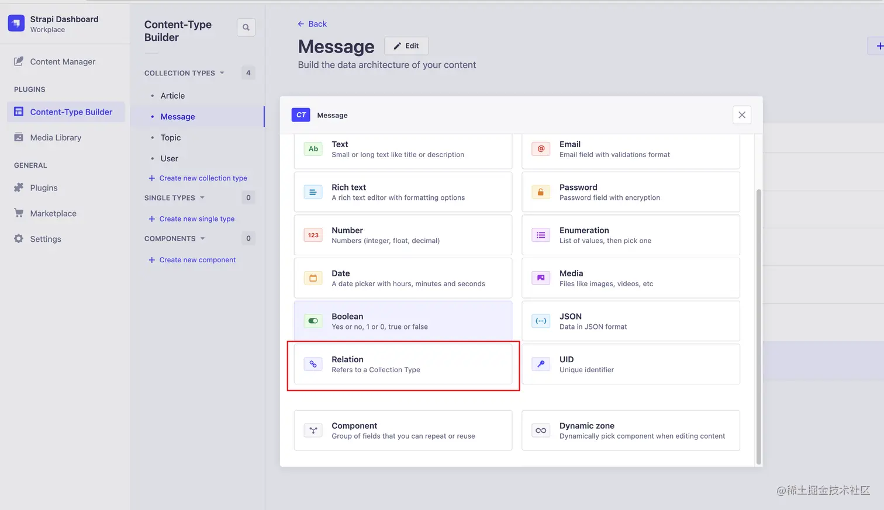Click the Settings gear icon
The width and height of the screenshot is (884, 510).
[x=19, y=239]
